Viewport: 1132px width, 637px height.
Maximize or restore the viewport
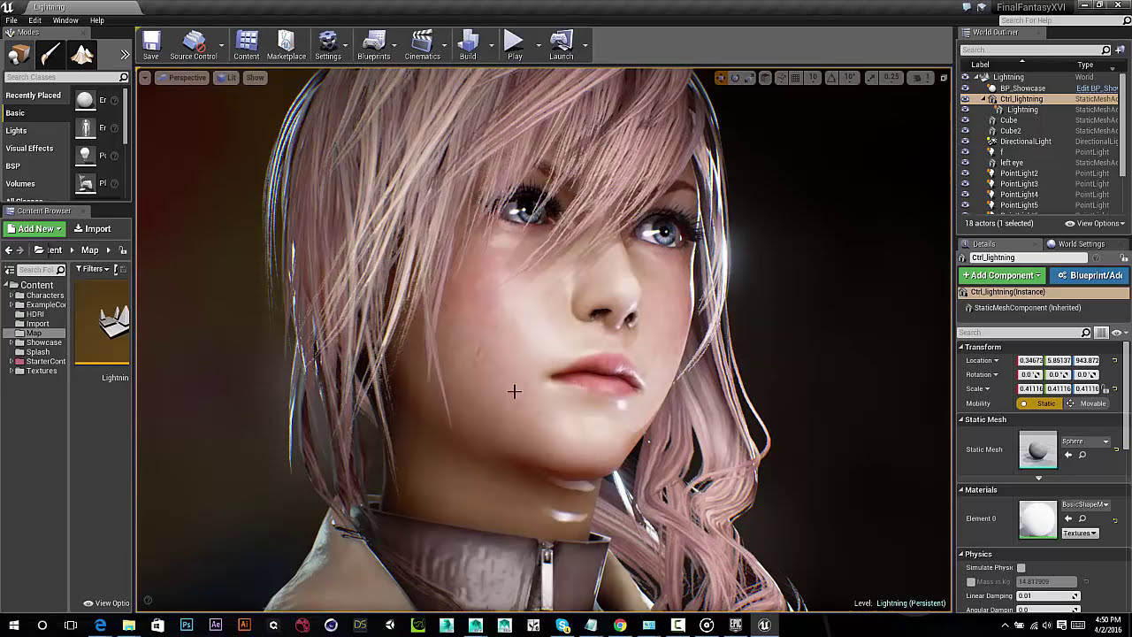(943, 78)
